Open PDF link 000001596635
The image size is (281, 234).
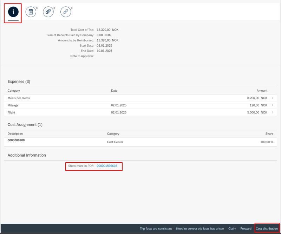tap(107, 166)
